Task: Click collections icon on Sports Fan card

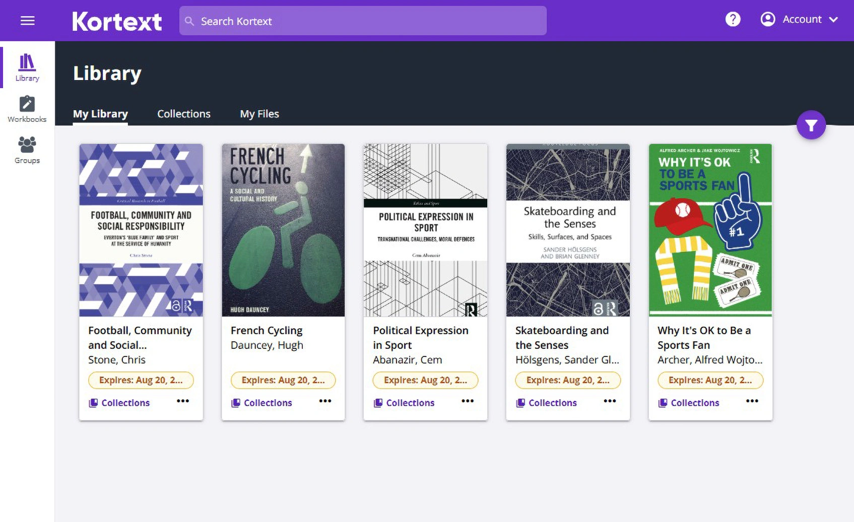Action: click(663, 403)
